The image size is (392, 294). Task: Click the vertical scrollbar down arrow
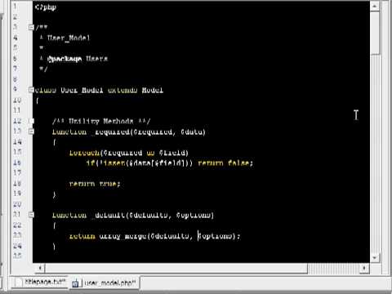375,257
